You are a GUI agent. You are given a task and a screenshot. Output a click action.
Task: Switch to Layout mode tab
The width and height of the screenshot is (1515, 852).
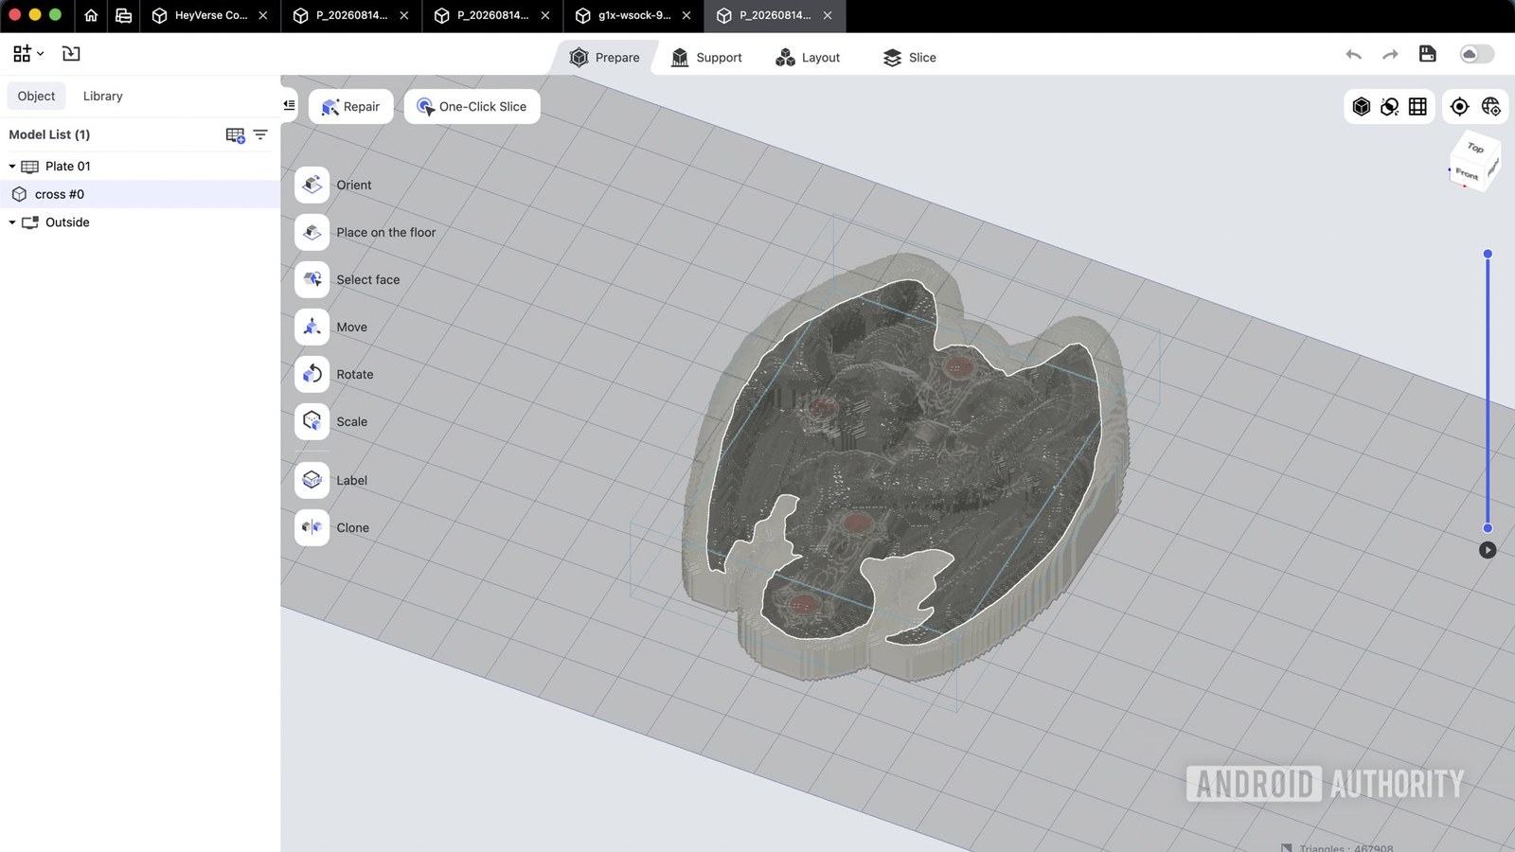click(808, 58)
